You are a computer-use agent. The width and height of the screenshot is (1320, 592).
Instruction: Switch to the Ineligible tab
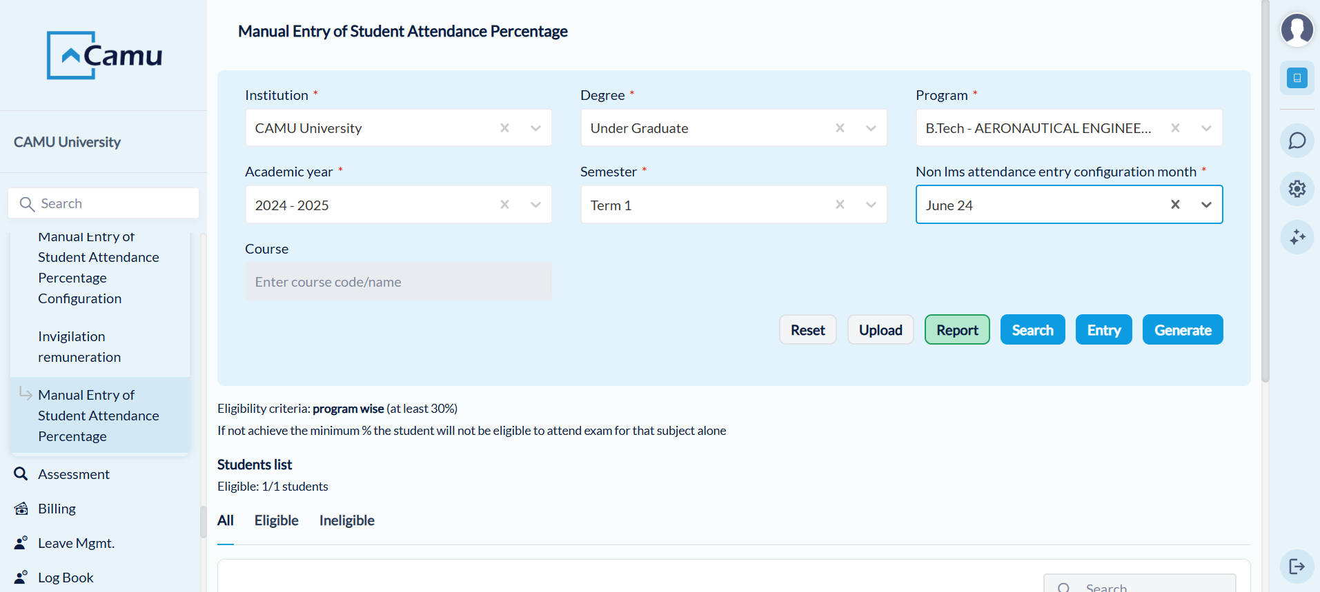(x=346, y=520)
